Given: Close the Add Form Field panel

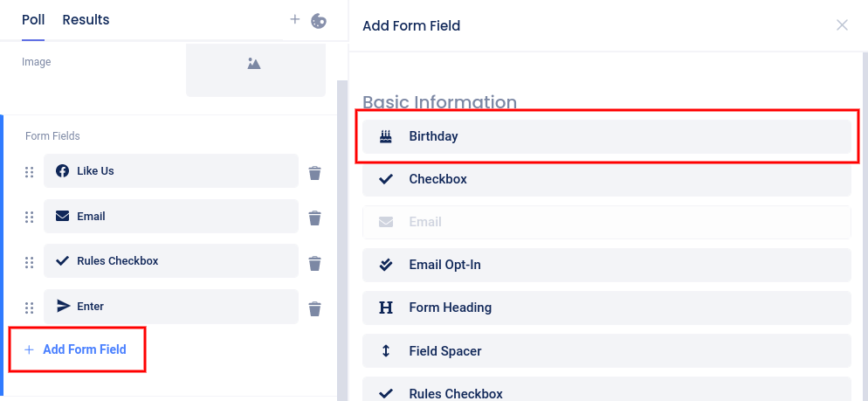Looking at the screenshot, I should click(x=842, y=25).
